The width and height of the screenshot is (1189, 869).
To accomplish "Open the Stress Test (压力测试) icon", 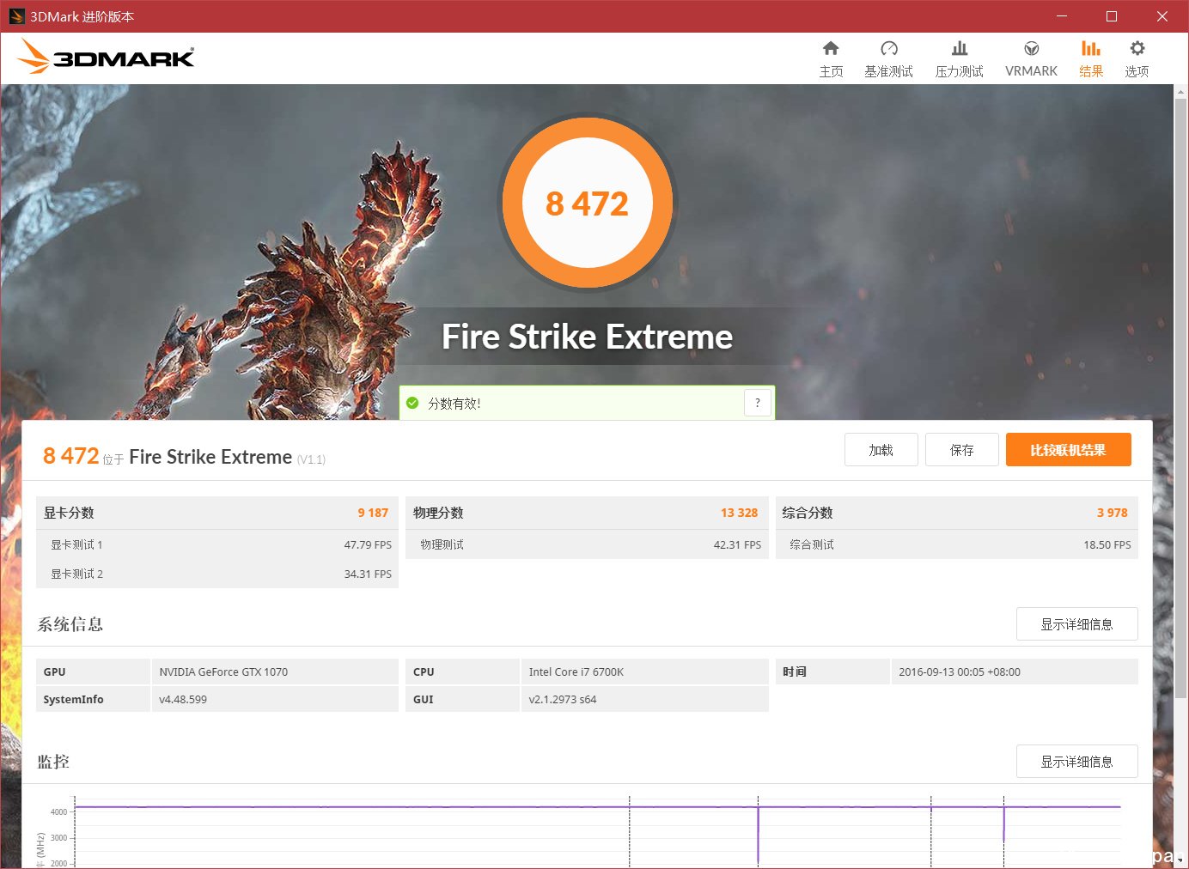I will [x=960, y=49].
